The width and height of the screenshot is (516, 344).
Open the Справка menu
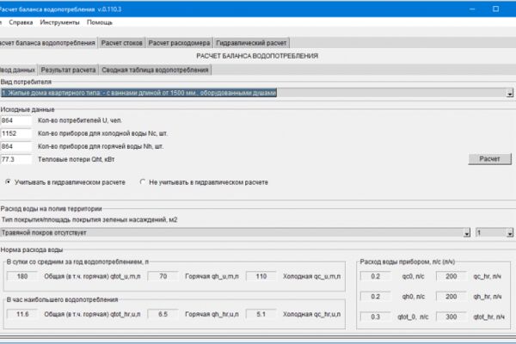pos(21,22)
